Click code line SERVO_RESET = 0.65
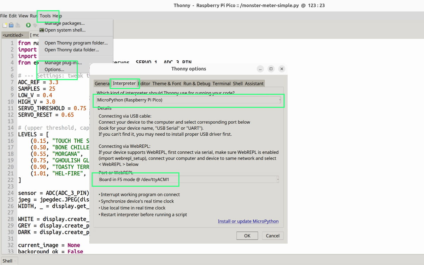This screenshot has width=424, height=265. (x=46, y=115)
